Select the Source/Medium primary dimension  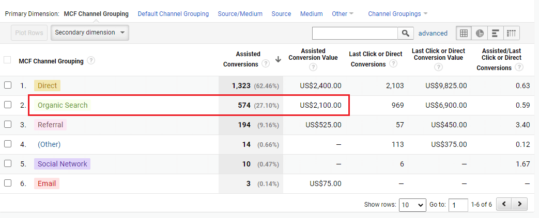point(240,14)
